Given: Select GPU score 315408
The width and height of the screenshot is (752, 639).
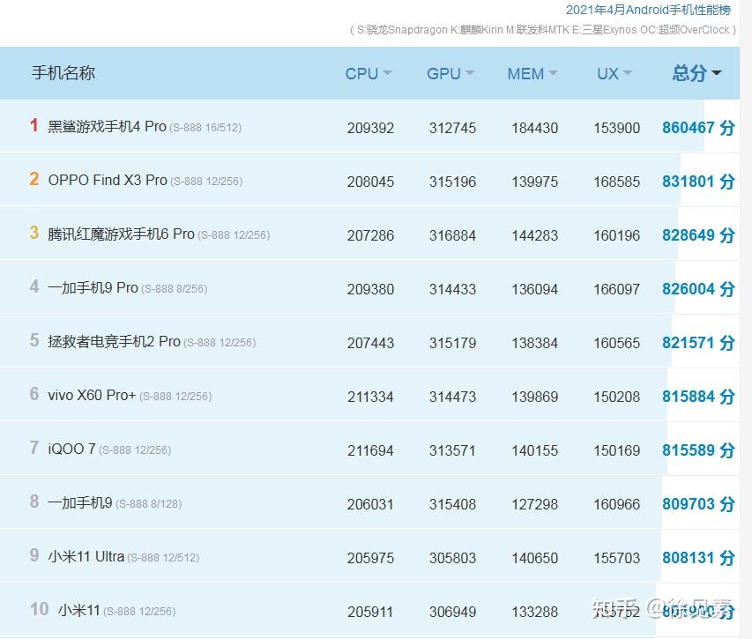Looking at the screenshot, I should pyautogui.click(x=452, y=504).
